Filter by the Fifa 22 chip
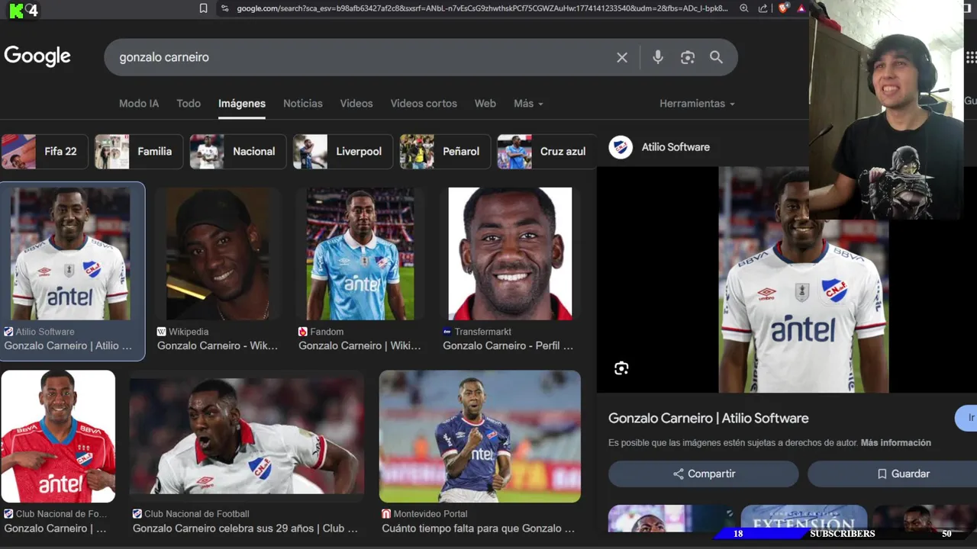 [44, 152]
